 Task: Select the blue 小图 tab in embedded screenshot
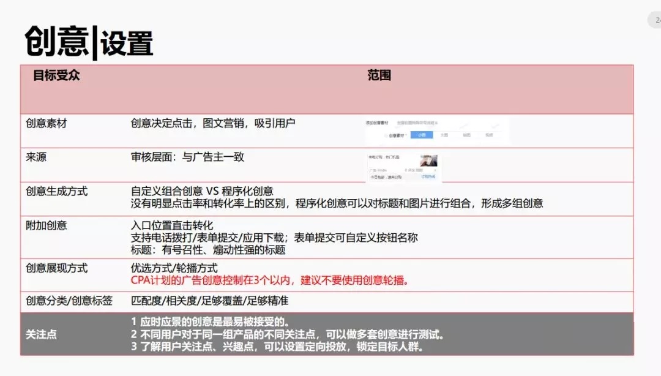pyautogui.click(x=422, y=135)
